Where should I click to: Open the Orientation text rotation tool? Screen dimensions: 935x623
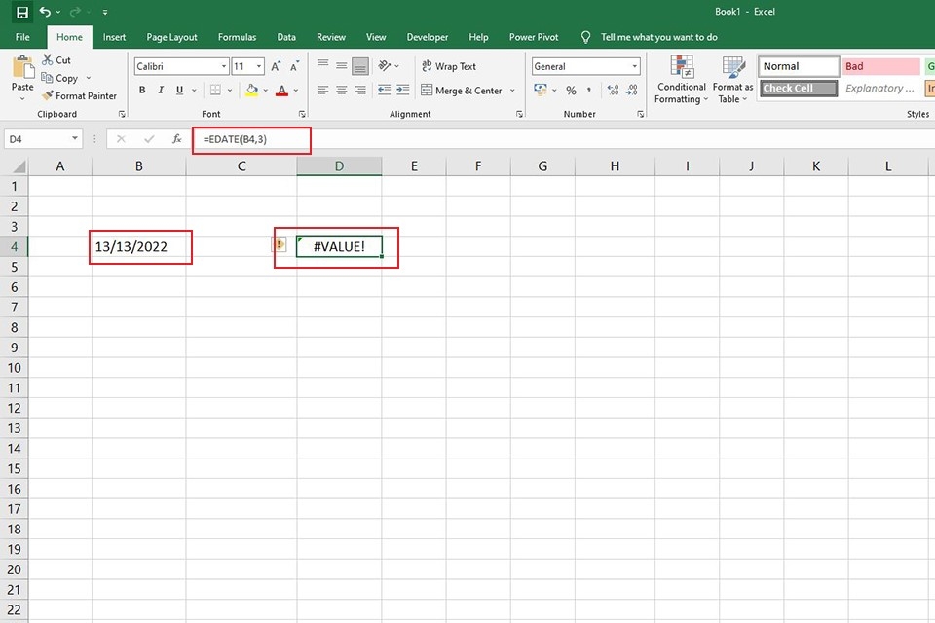point(384,65)
